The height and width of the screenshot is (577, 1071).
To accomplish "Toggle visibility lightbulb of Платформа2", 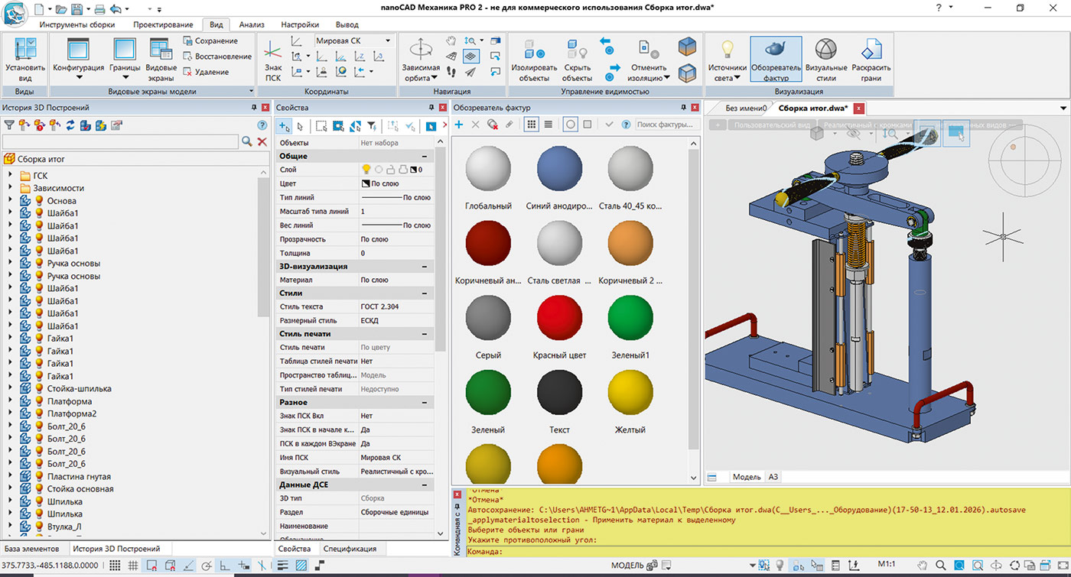I will [x=38, y=414].
